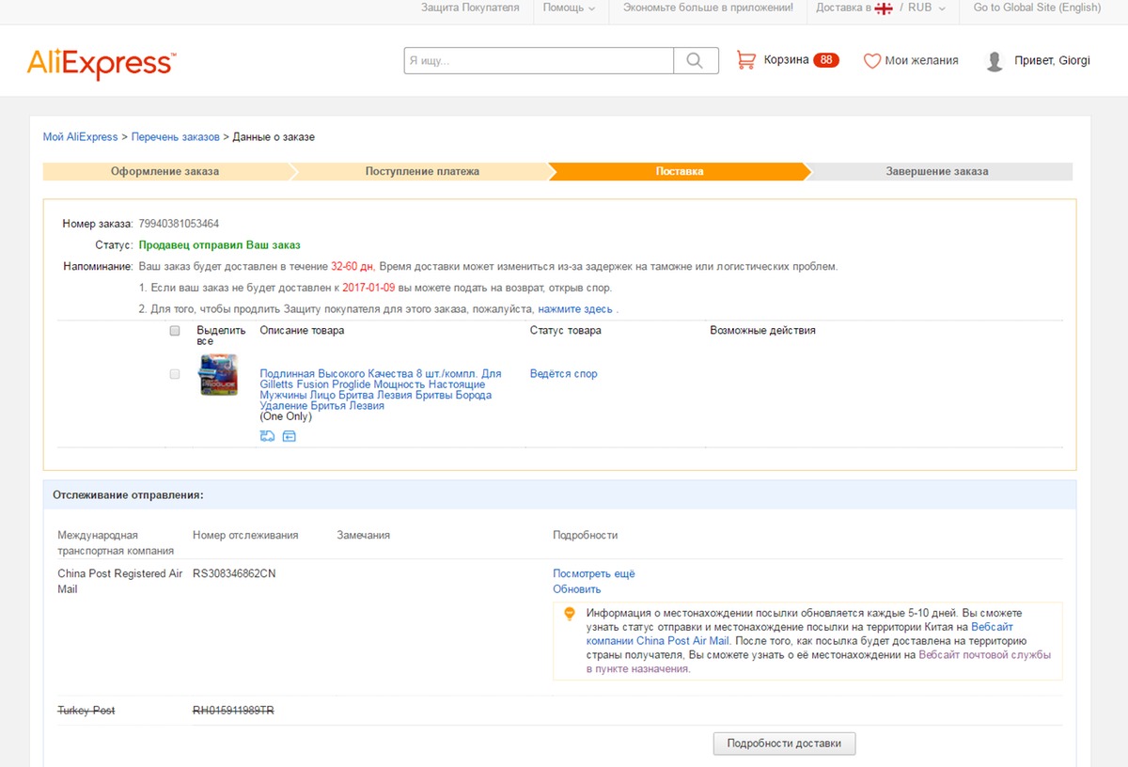
Task: Click the 'Отслеживание отправления:' header
Action: (128, 494)
